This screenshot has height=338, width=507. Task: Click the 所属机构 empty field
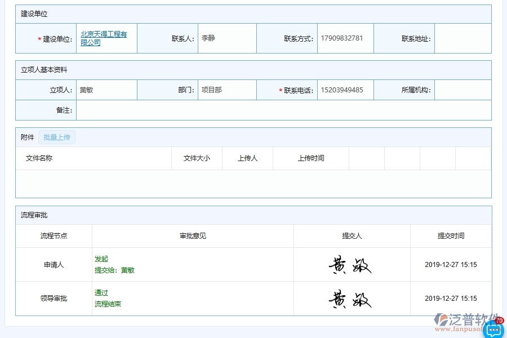pos(463,90)
